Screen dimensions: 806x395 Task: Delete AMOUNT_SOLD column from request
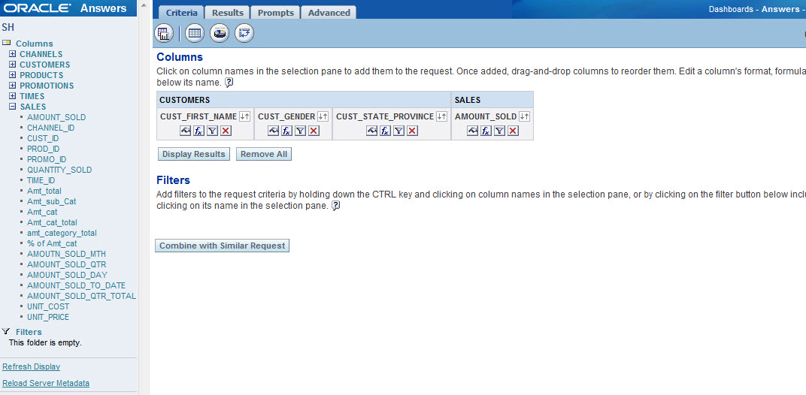(x=513, y=131)
